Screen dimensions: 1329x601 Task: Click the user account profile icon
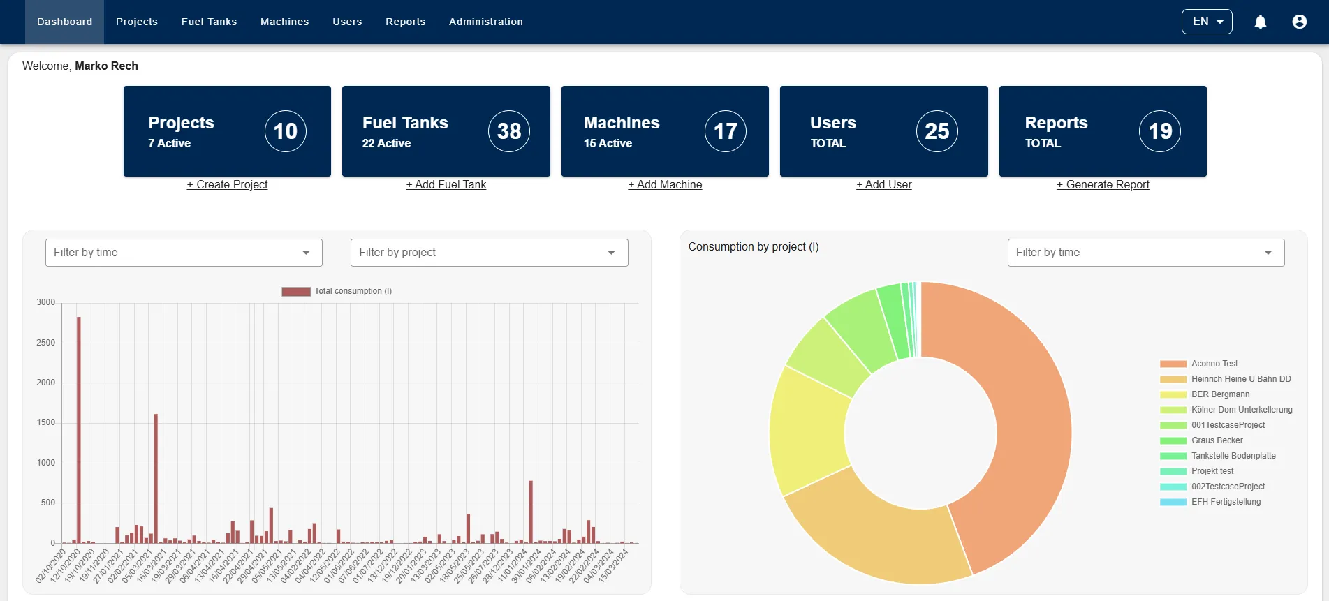point(1299,22)
